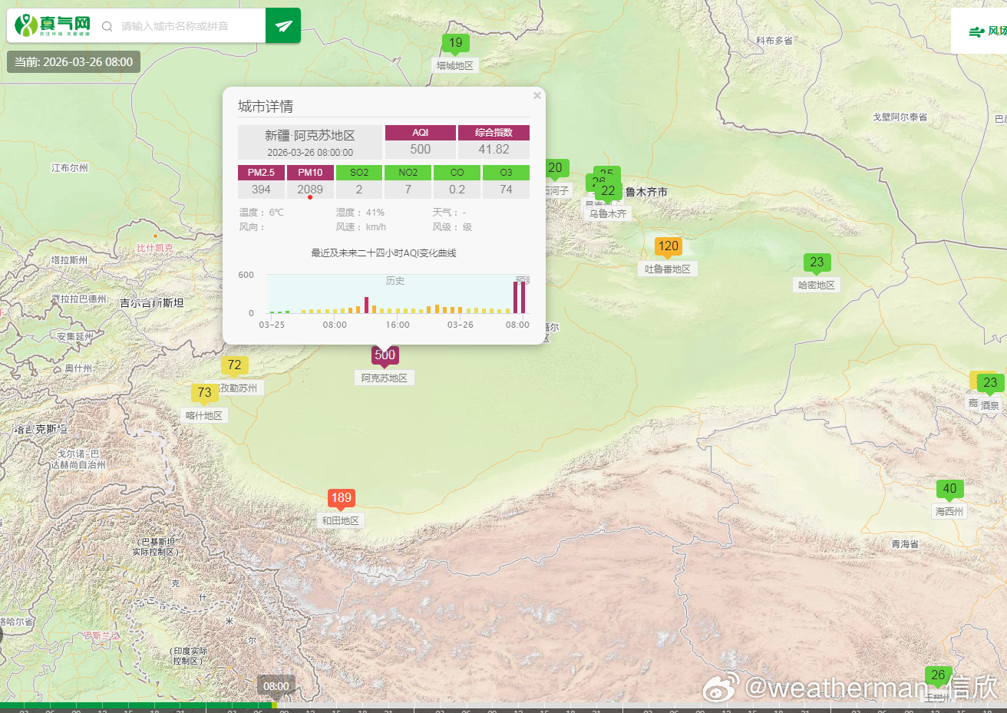This screenshot has width=1007, height=713.
Task: Click the 阿克苏地区 map label
Action: [385, 378]
